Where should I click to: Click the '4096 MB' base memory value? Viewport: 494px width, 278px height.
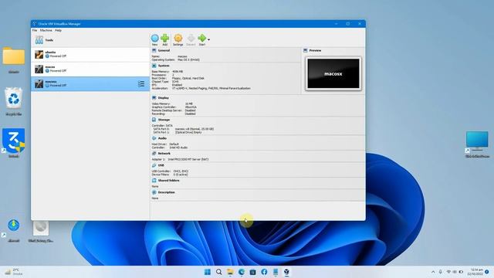pos(178,72)
